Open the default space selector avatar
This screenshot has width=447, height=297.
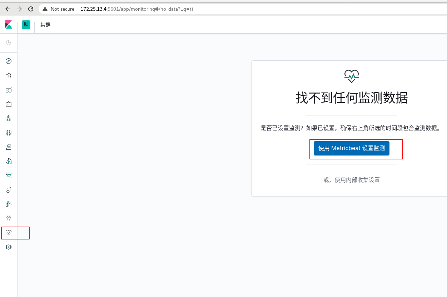26,24
